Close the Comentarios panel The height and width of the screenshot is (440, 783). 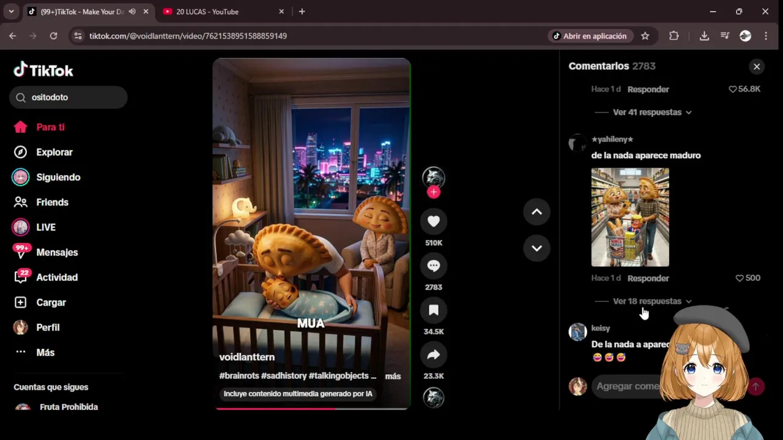[x=757, y=67]
